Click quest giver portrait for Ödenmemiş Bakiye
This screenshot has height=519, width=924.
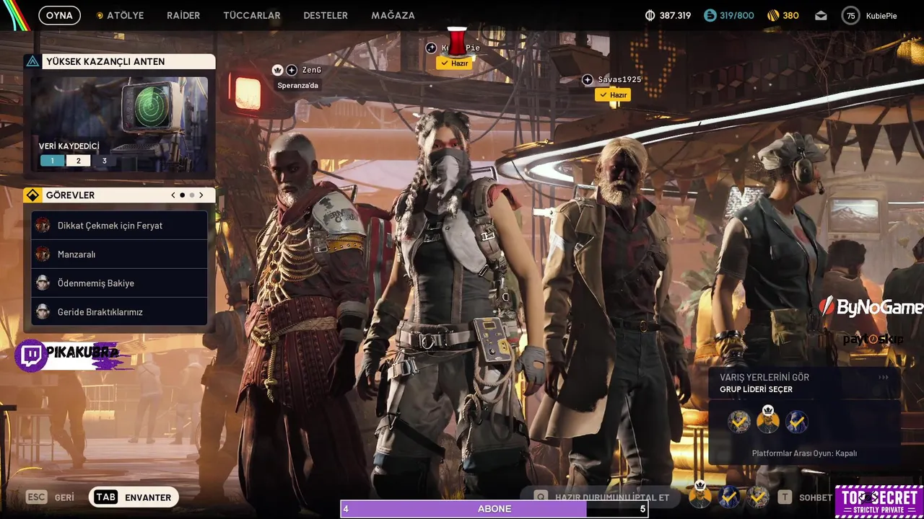tap(43, 283)
